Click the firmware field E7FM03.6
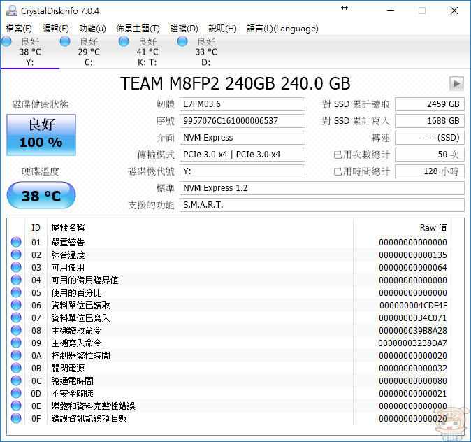Image resolution: width=471 pixels, height=442 pixels. coord(242,104)
